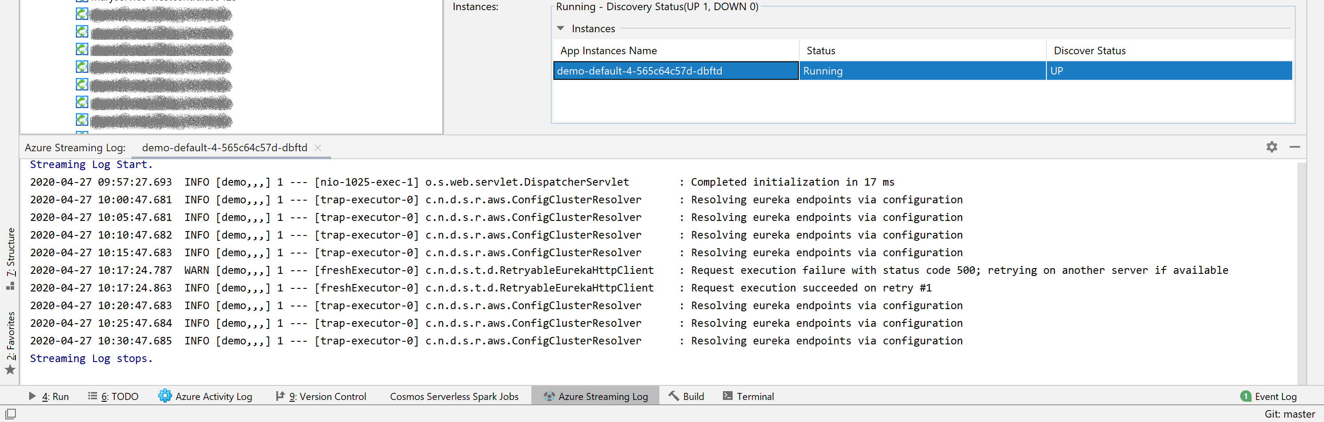Open the Build tool window
This screenshot has height=422, width=1324.
pos(686,396)
